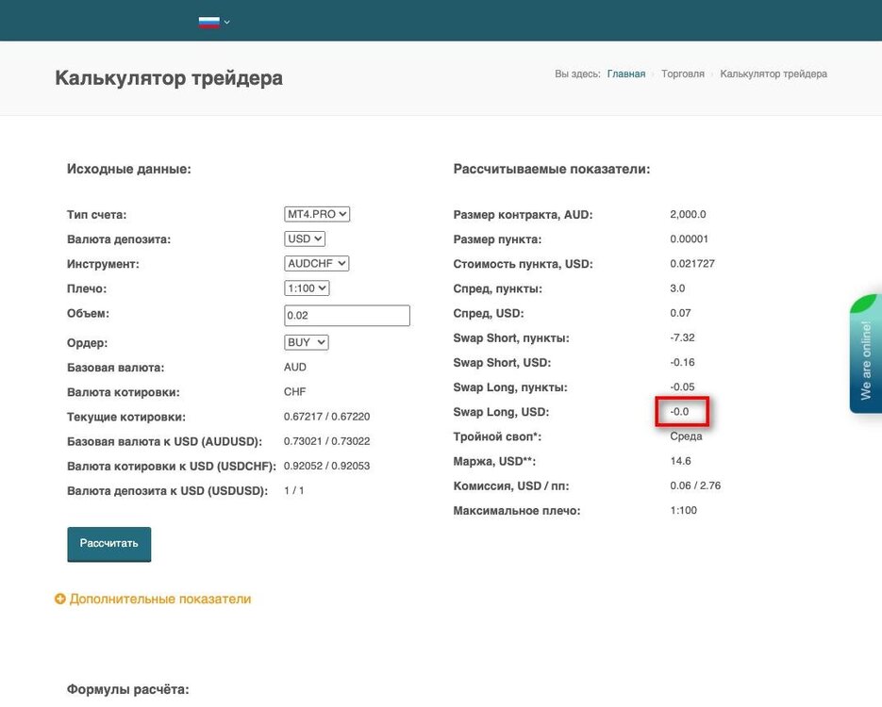Click the Комиссия, USD / пп label

510,486
